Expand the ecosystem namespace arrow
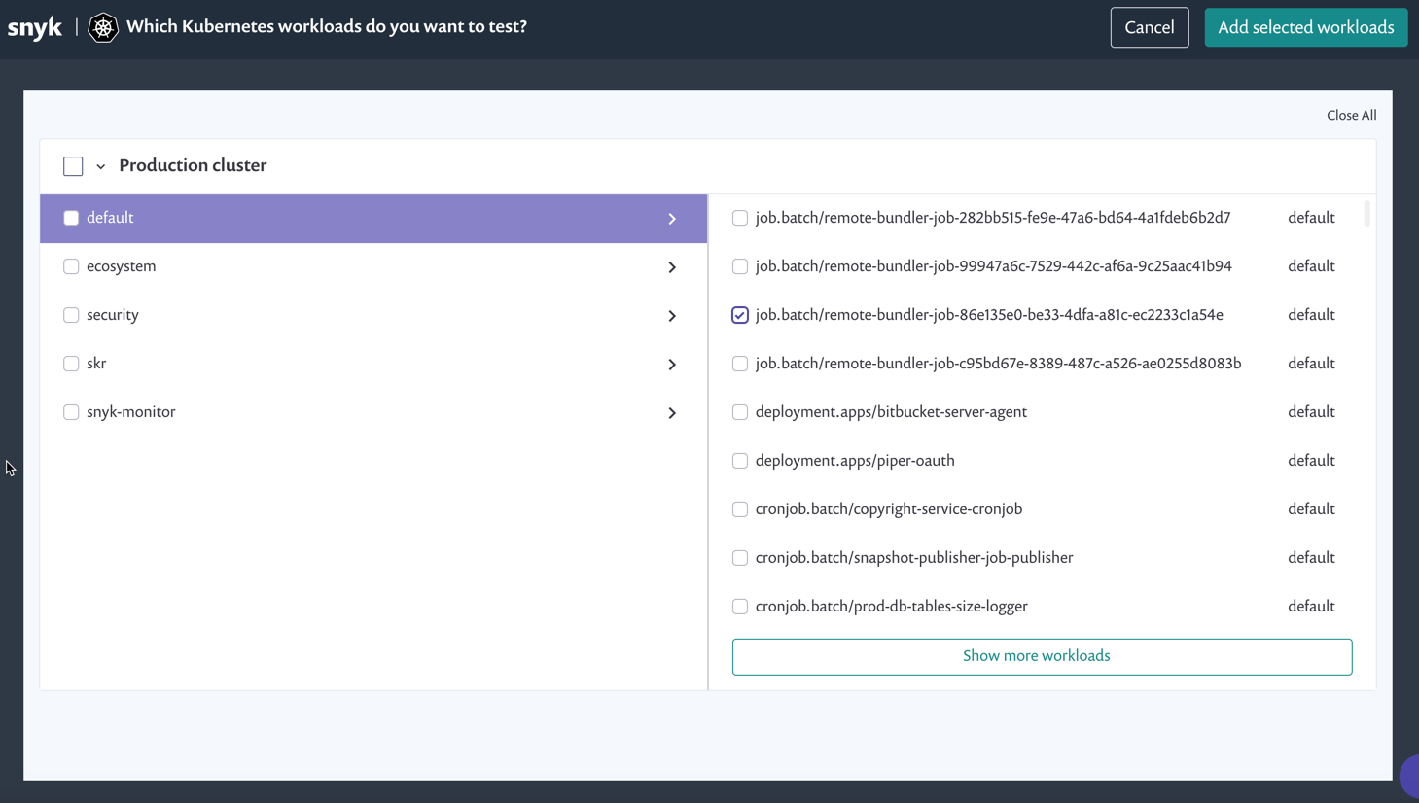The image size is (1419, 803). [x=672, y=267]
